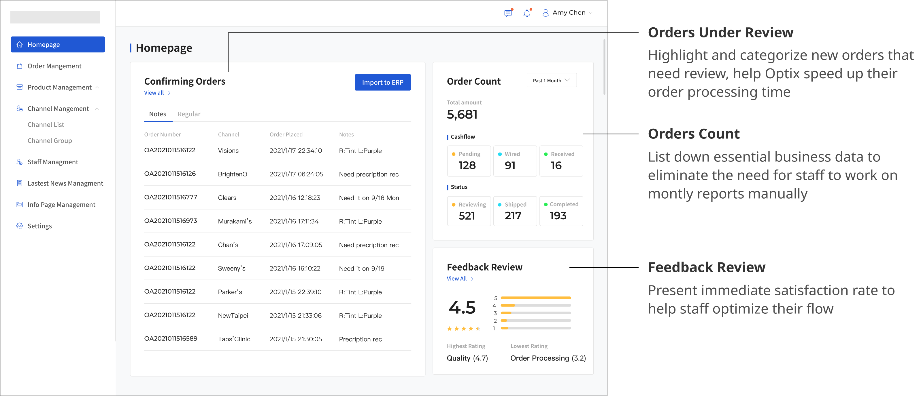This screenshot has width=921, height=396.
Task: Click the Order Mangement bag icon
Action: [20, 66]
